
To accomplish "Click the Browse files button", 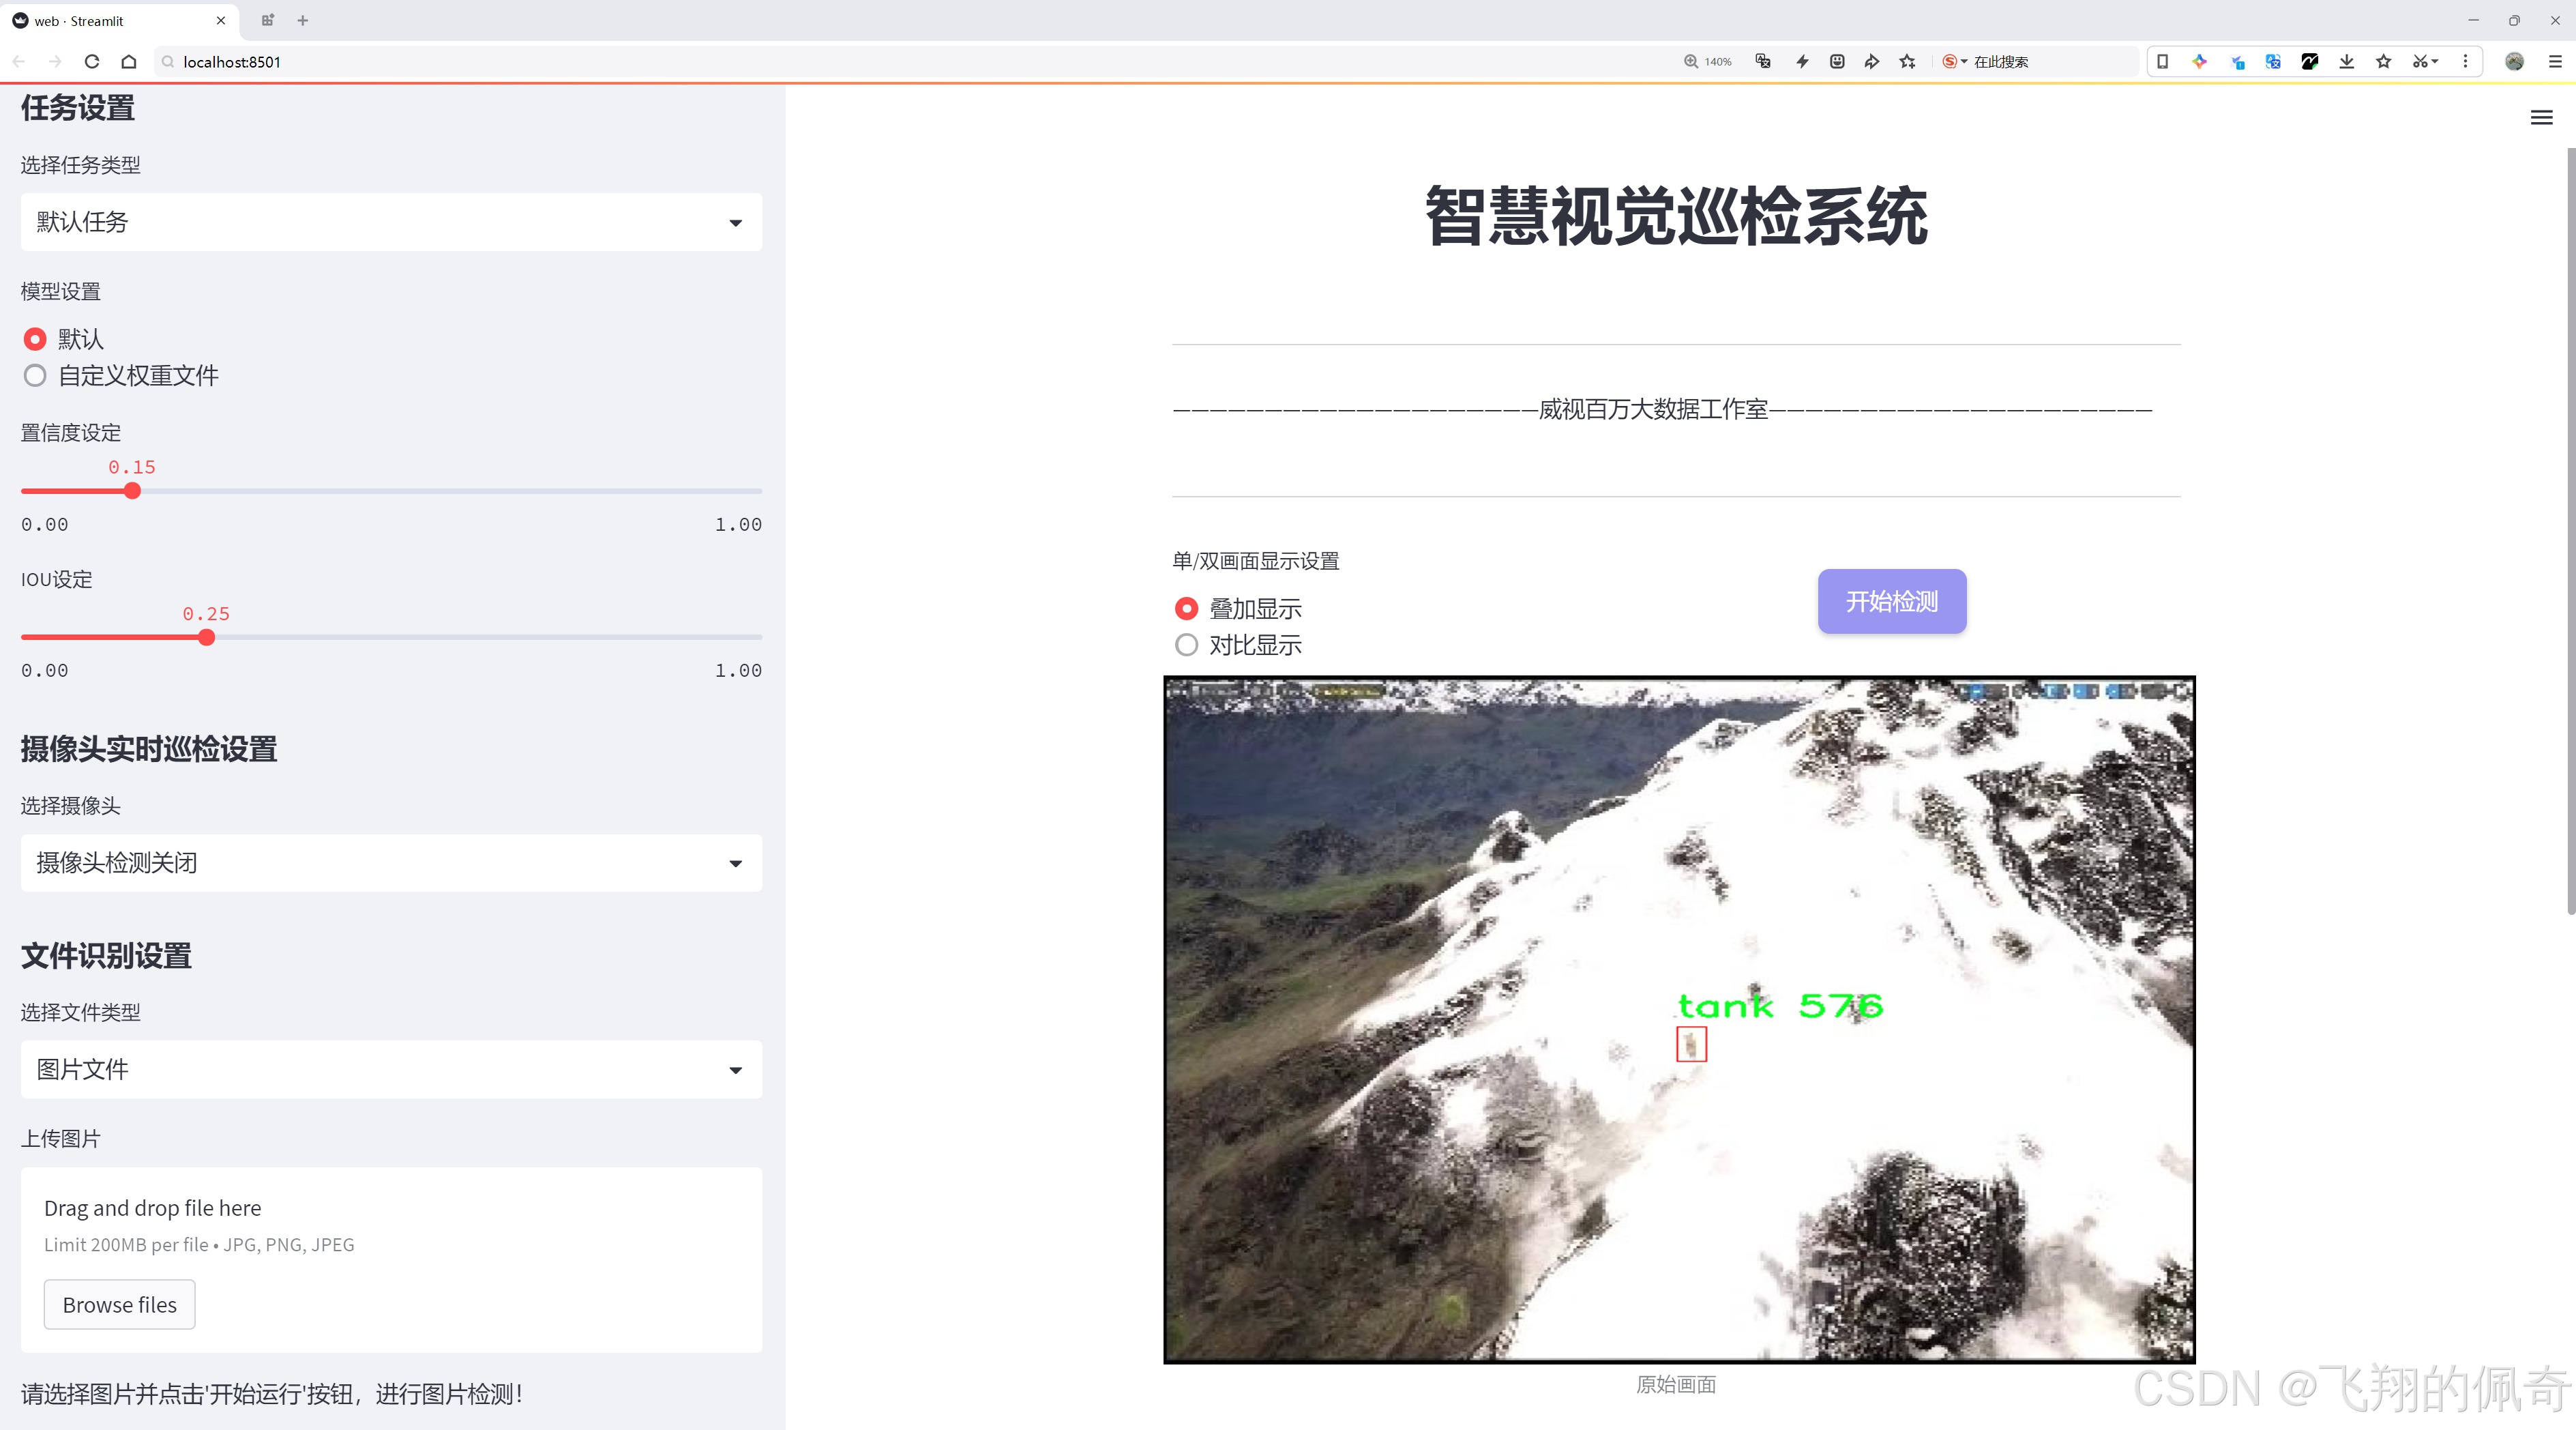I will tap(120, 1304).
